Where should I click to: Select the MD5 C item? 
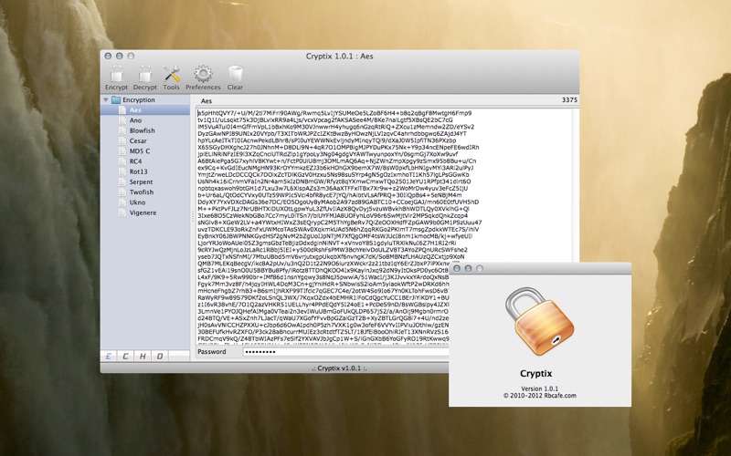pos(145,150)
